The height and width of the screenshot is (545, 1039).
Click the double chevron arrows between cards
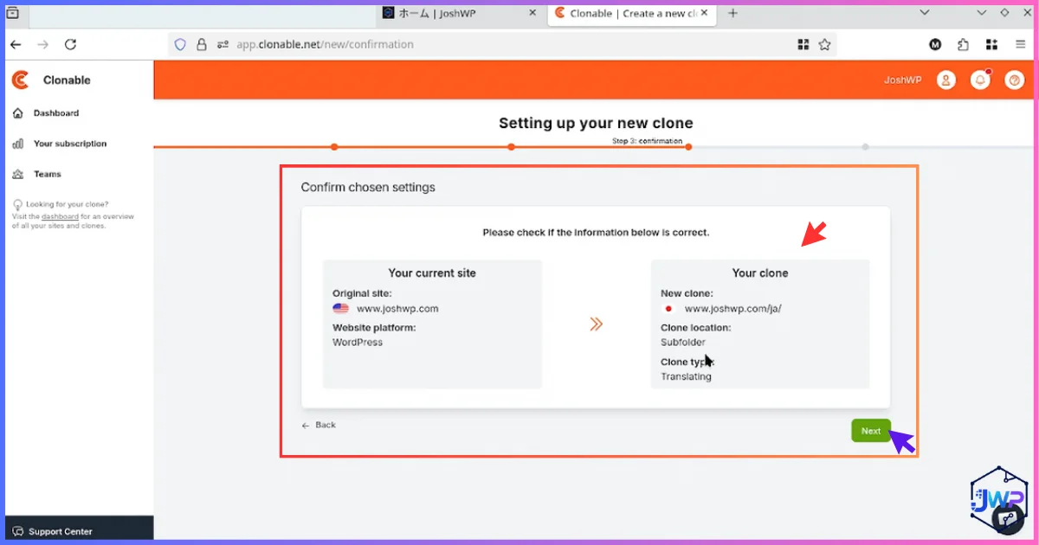pyautogui.click(x=596, y=324)
